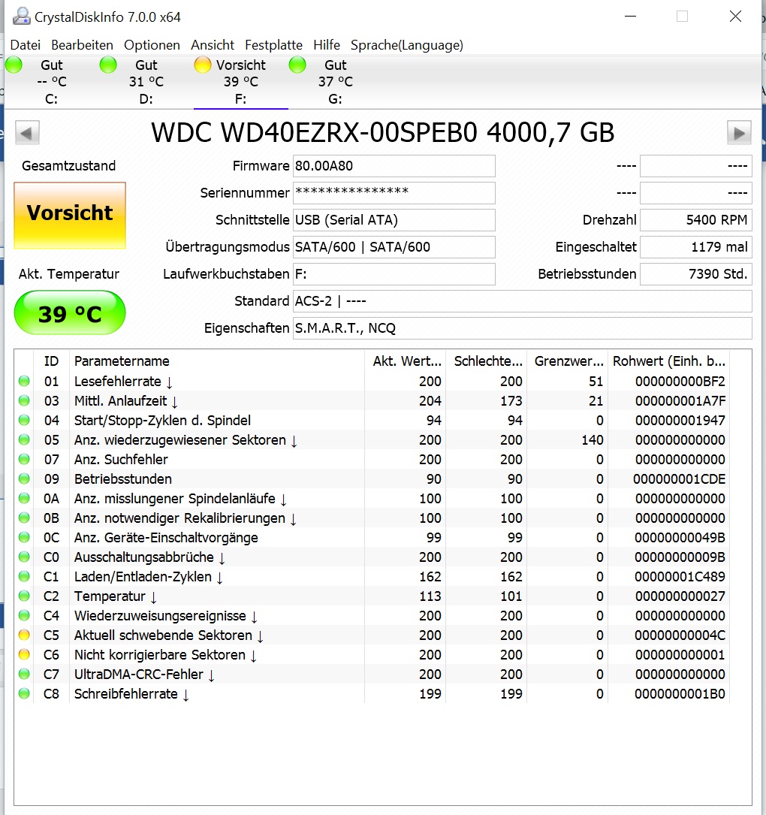This screenshot has height=815, width=766.
Task: Click status dot of Ausschaltungsabbrüche row
Action: coord(24,557)
